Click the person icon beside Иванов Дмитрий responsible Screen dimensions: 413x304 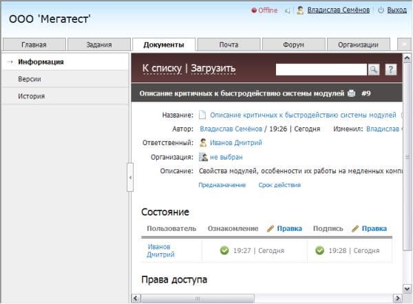click(203, 142)
